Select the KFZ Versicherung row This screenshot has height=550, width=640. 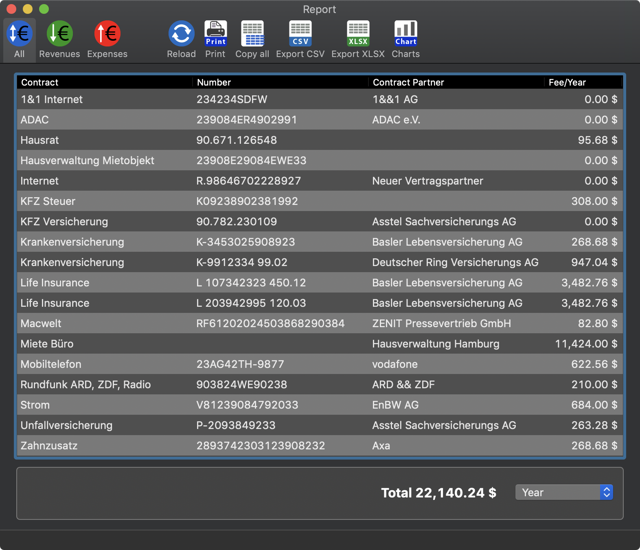pos(320,221)
